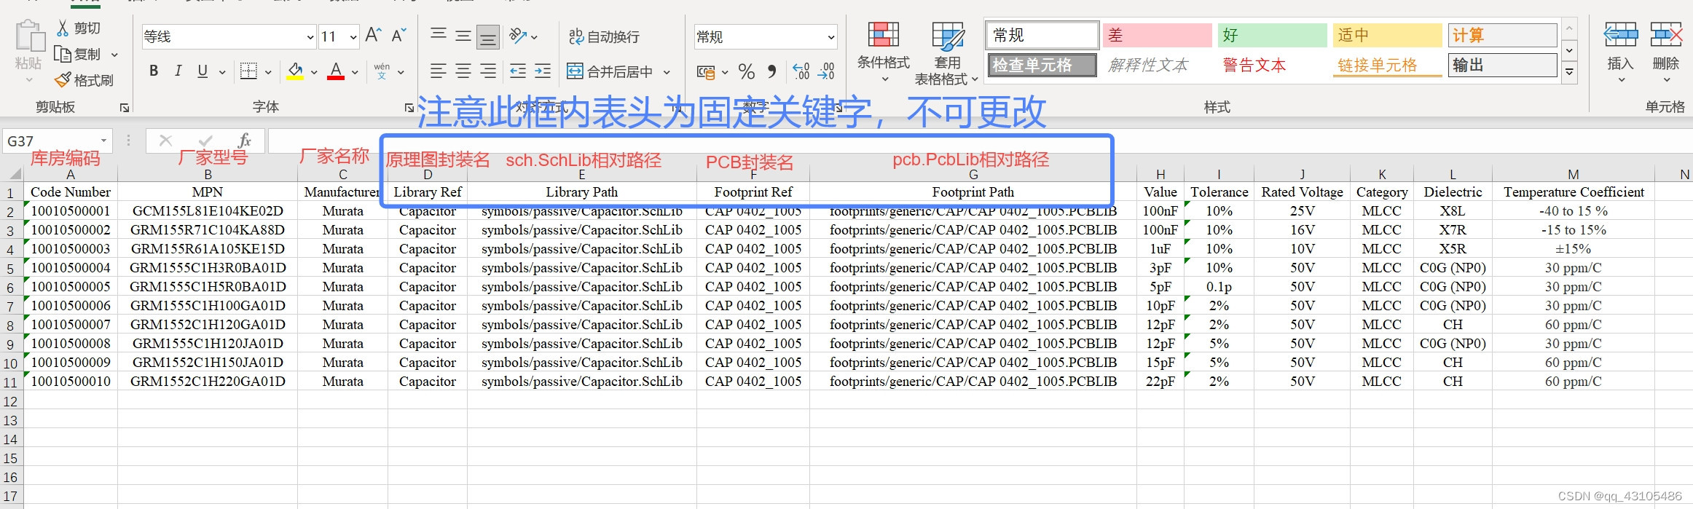Align cell text right
Screen dimensions: 1693x509
(x=488, y=71)
